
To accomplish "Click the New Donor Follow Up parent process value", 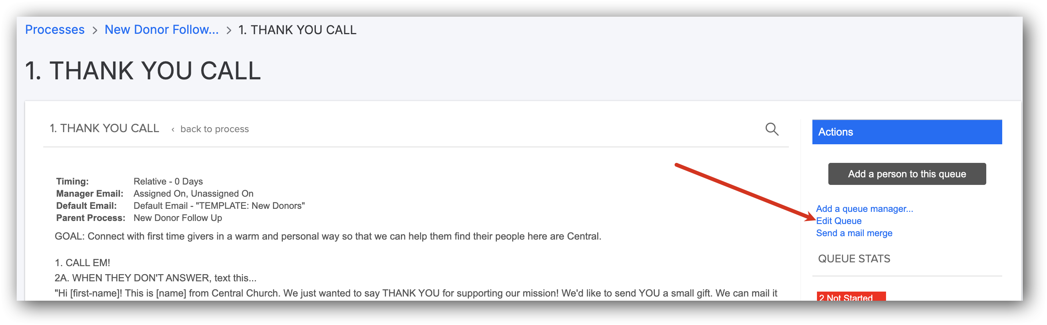I will point(178,218).
